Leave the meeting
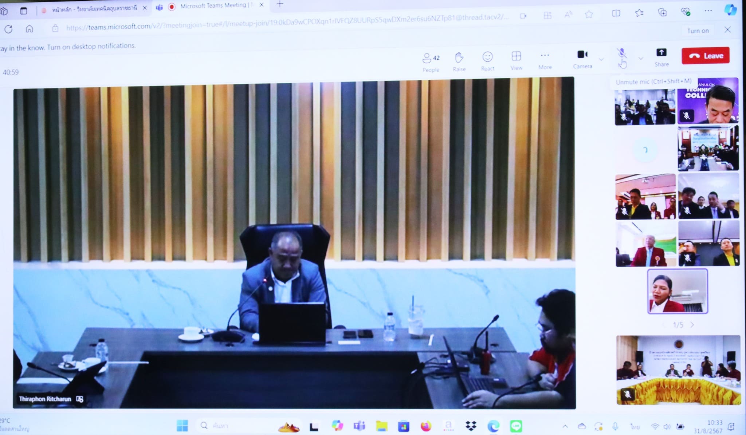Viewport: 746px width, 435px height. [x=705, y=56]
